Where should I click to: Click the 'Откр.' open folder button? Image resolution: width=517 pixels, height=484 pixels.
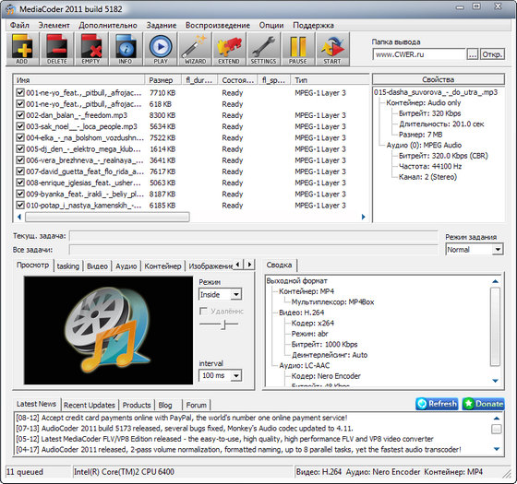pyautogui.click(x=492, y=54)
